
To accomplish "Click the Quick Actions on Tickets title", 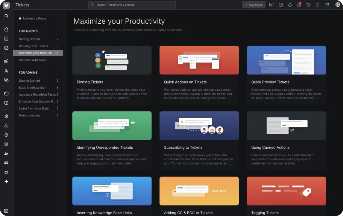I will (185, 82).
